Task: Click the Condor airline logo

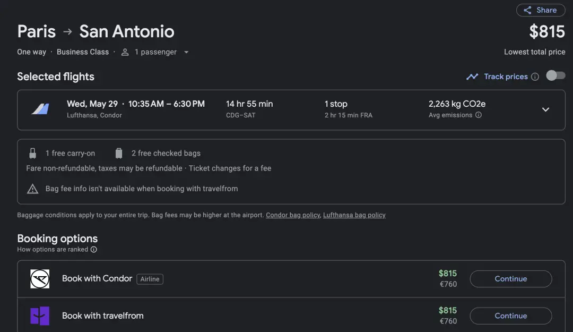Action: click(x=40, y=279)
